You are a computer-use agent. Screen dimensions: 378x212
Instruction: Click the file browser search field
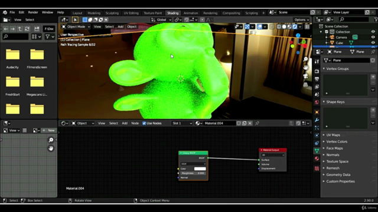pos(16,37)
